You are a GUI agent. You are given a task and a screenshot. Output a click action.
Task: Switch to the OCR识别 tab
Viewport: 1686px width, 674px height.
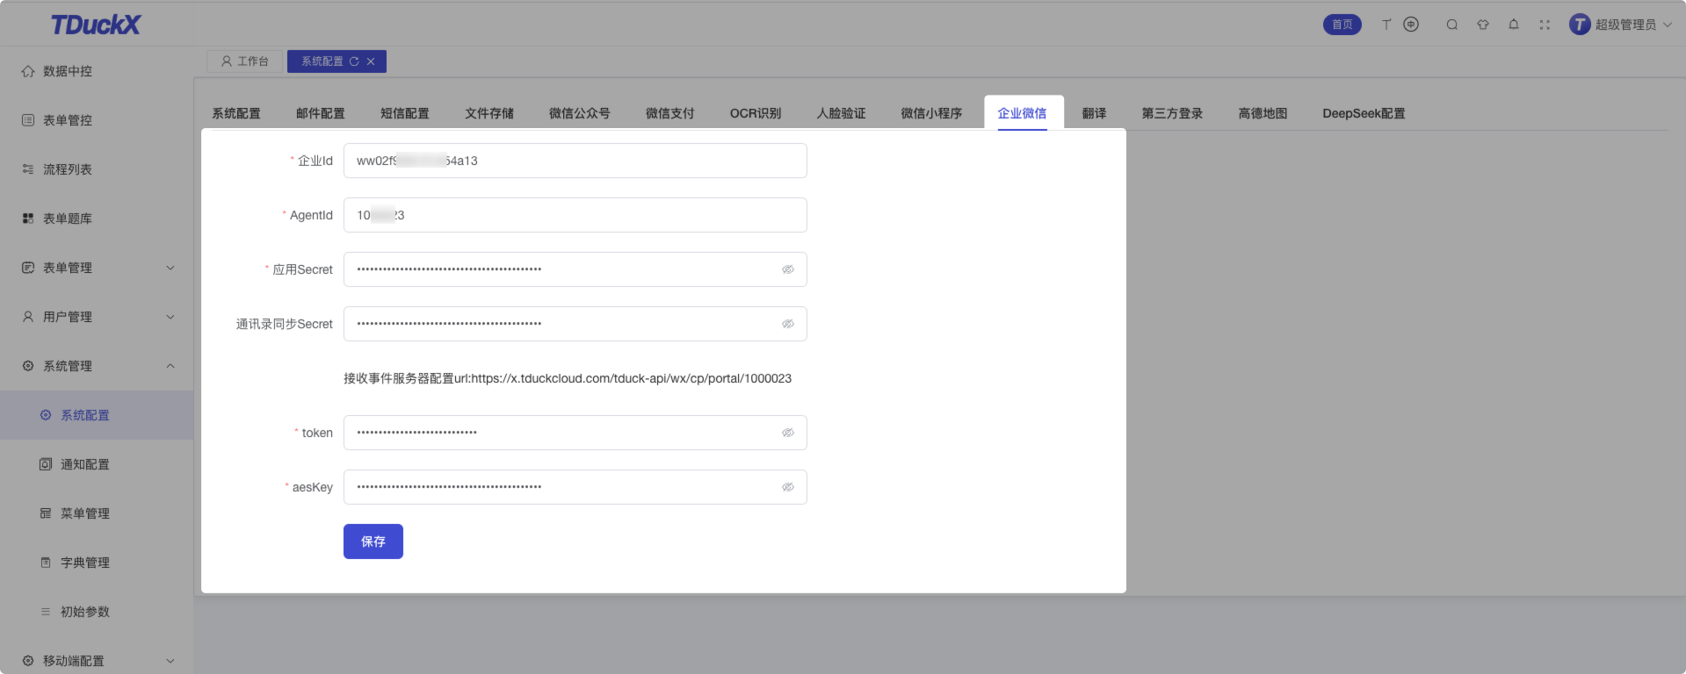click(756, 113)
